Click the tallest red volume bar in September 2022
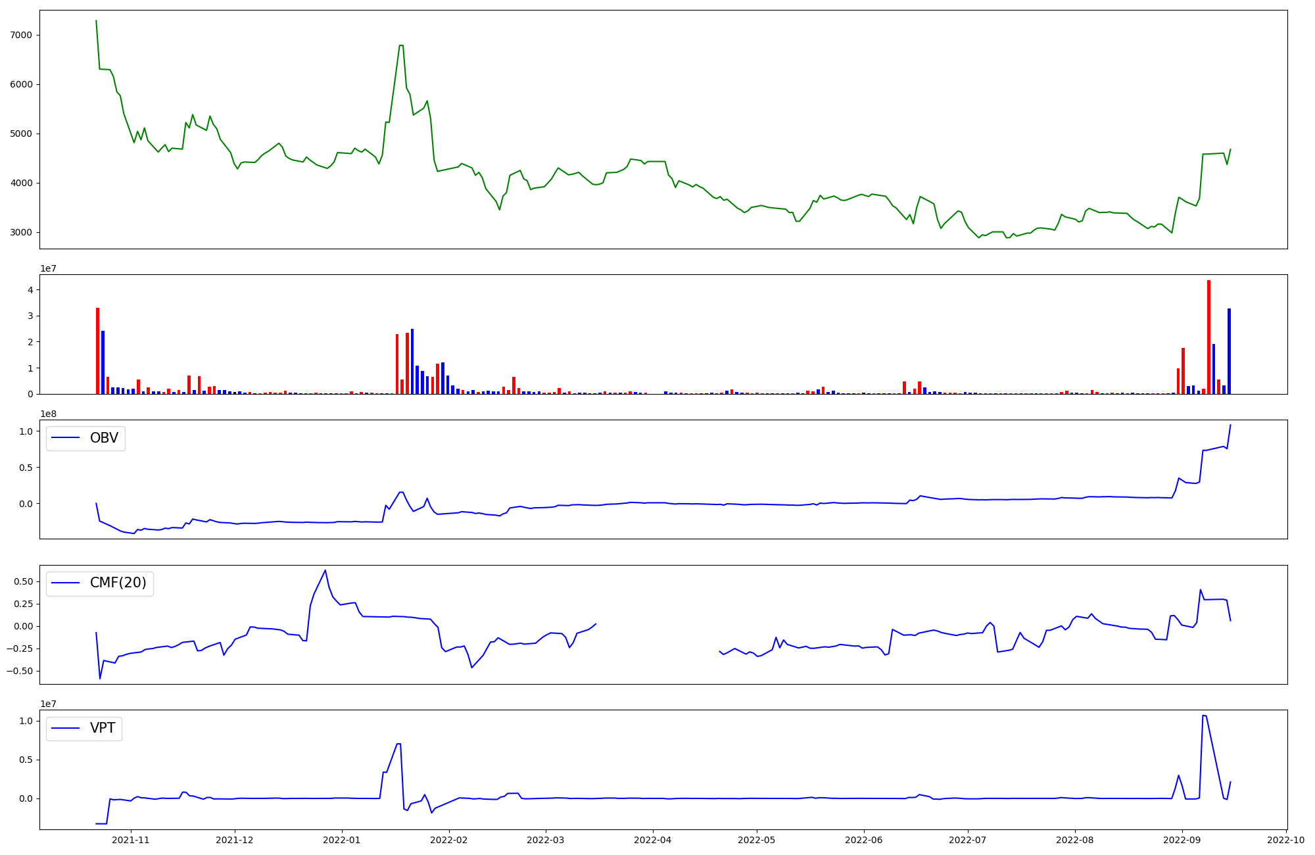Image resolution: width=1315 pixels, height=855 pixels. tap(1208, 337)
